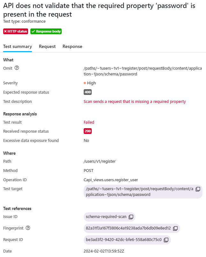Click the red HTTP status badge
Screen dimensions: 206x257
click(x=16, y=31)
